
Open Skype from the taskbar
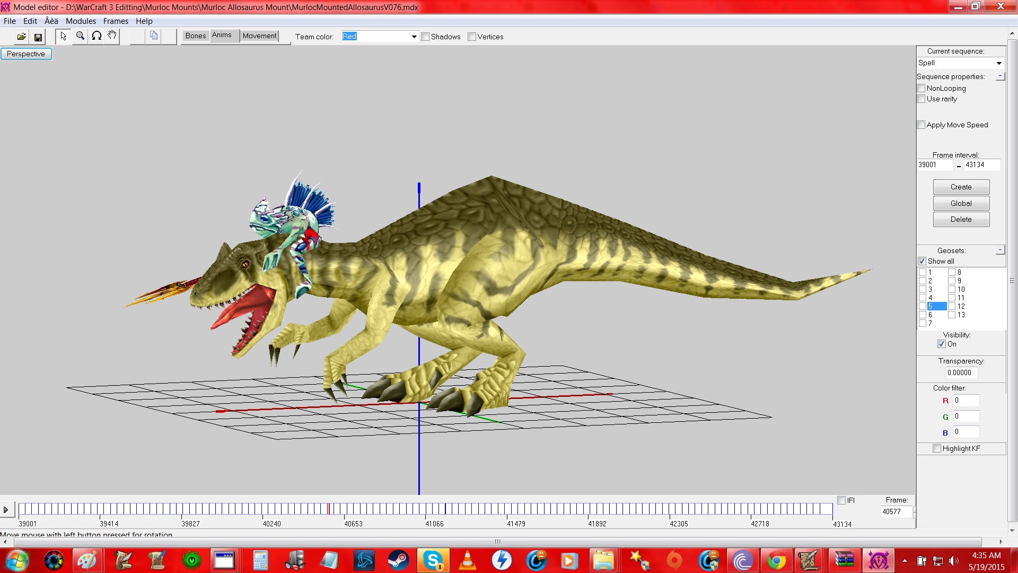click(x=433, y=560)
